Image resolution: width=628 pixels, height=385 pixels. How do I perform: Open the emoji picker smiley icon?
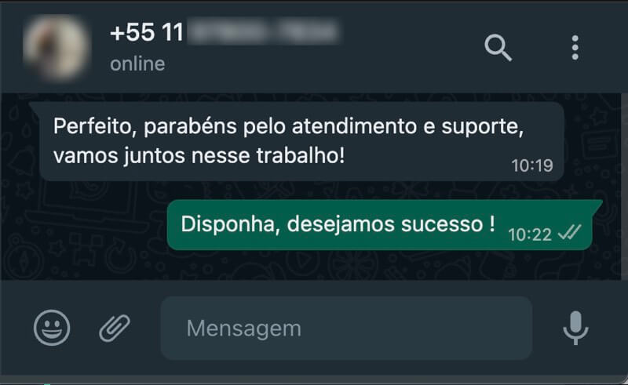click(52, 328)
